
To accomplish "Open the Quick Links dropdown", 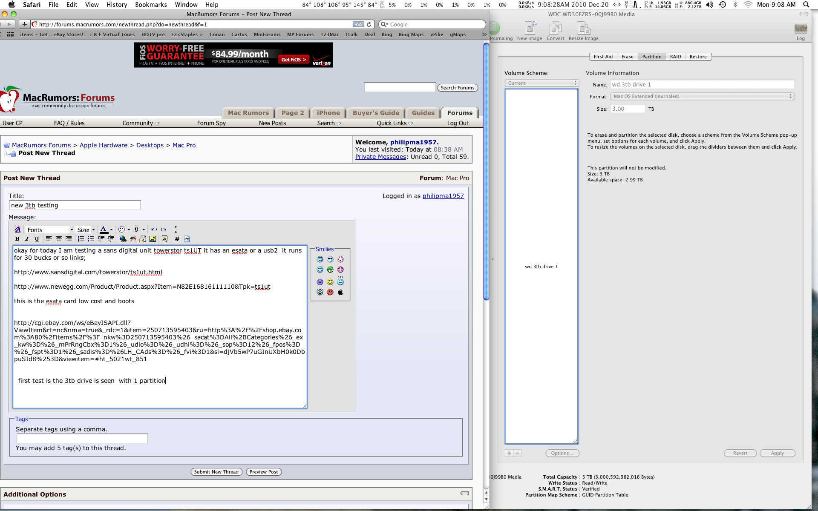I will click(x=395, y=123).
